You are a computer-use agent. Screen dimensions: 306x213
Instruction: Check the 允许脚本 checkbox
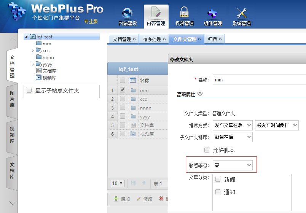(207, 150)
